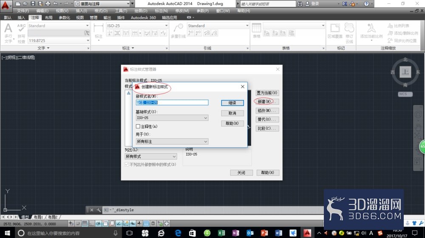This screenshot has width=425, height=238.
Task: Click the Save quick-access icon
Action: [x=33, y=4]
